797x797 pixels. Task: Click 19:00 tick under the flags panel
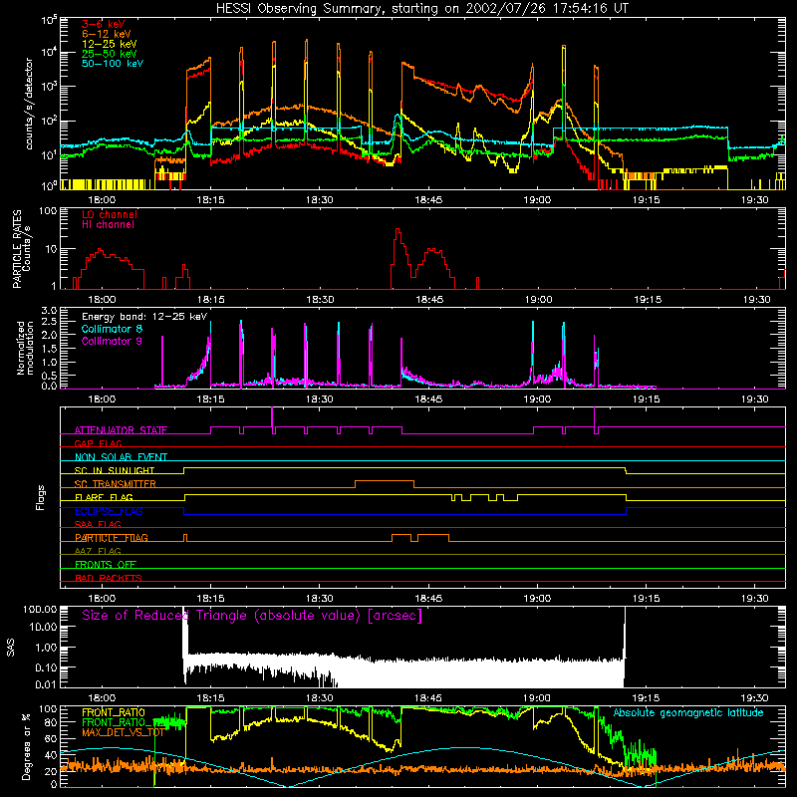[x=537, y=599]
